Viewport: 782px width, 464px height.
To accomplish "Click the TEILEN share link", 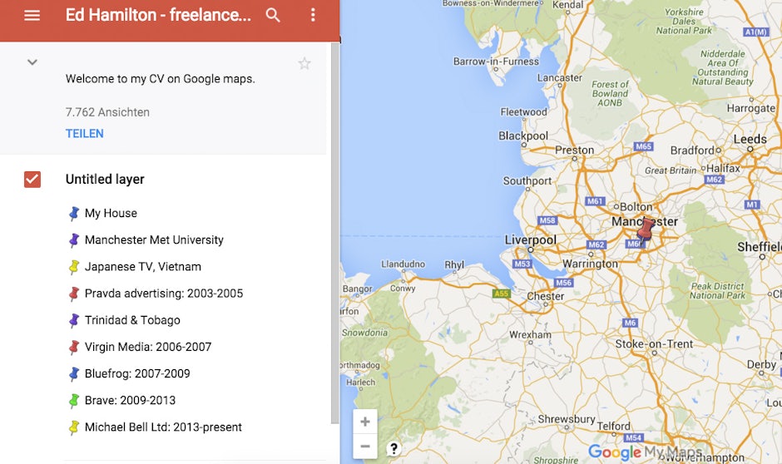I will [85, 134].
